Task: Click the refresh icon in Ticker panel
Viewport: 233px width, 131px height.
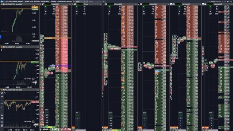Action: [x=84, y=9]
